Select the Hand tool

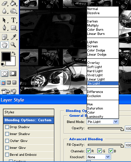tap(4, 45)
